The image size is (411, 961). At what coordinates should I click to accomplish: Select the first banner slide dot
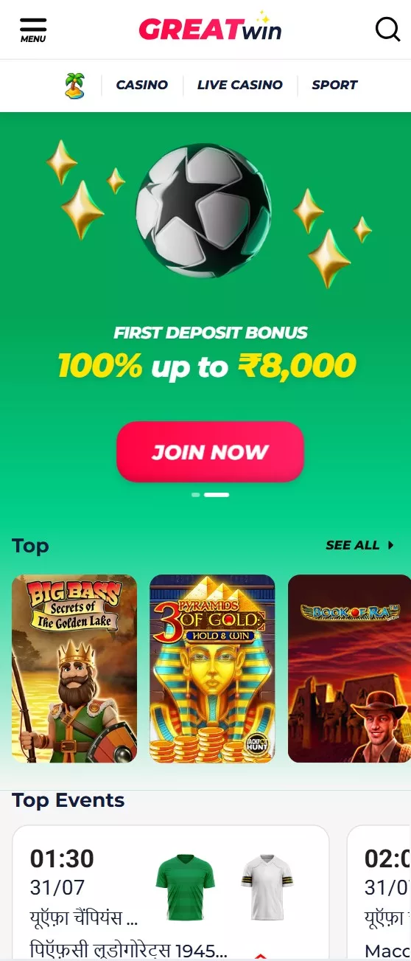tap(195, 495)
